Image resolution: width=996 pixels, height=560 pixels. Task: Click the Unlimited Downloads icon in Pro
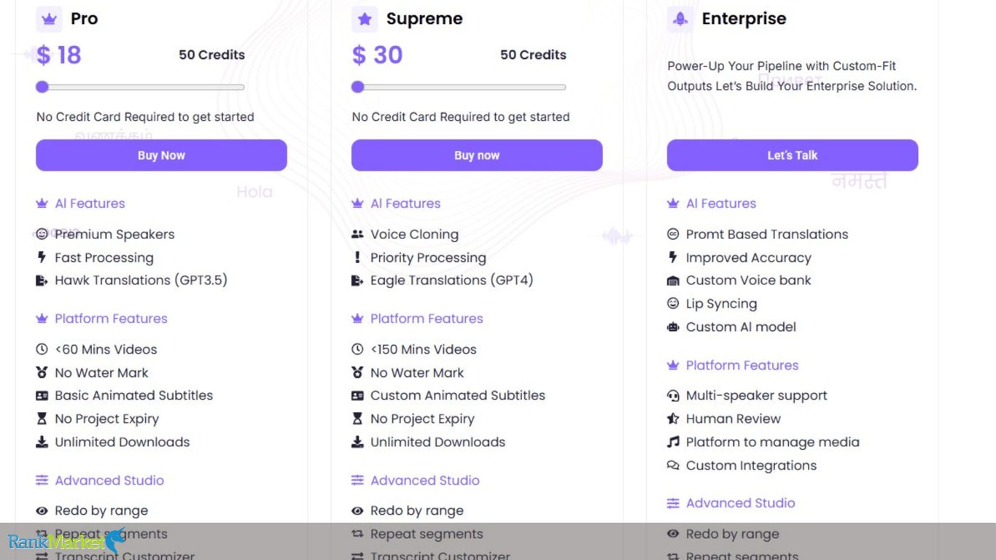pos(42,442)
